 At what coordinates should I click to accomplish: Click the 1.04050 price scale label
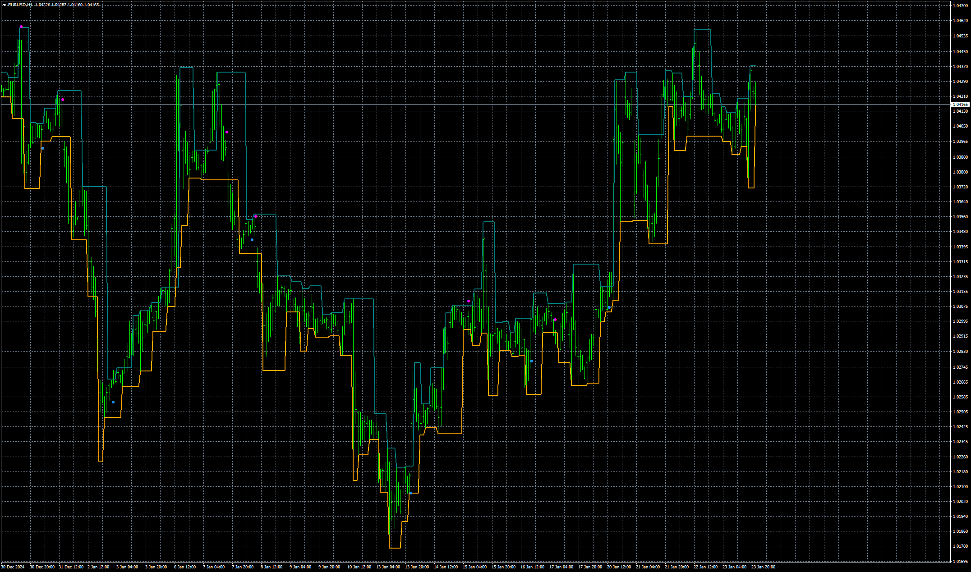(x=961, y=126)
